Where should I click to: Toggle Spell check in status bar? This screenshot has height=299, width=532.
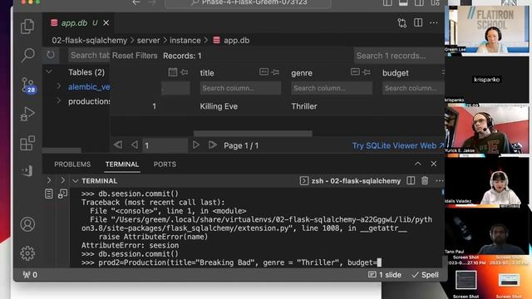(x=425, y=275)
